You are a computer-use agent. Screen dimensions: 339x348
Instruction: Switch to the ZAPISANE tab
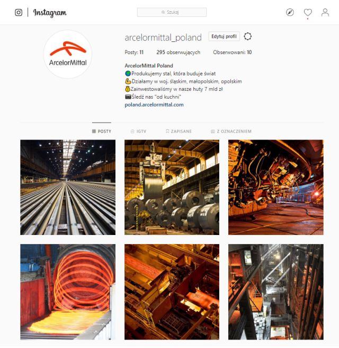tap(179, 132)
